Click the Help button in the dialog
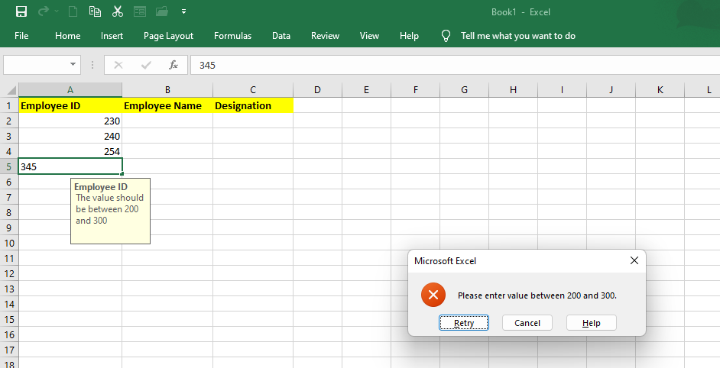 coord(591,323)
